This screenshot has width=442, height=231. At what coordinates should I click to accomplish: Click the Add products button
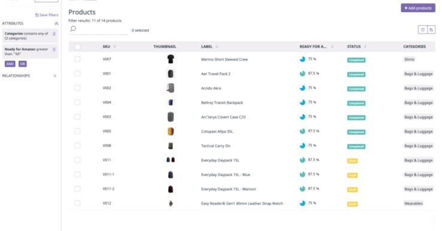[x=418, y=8]
